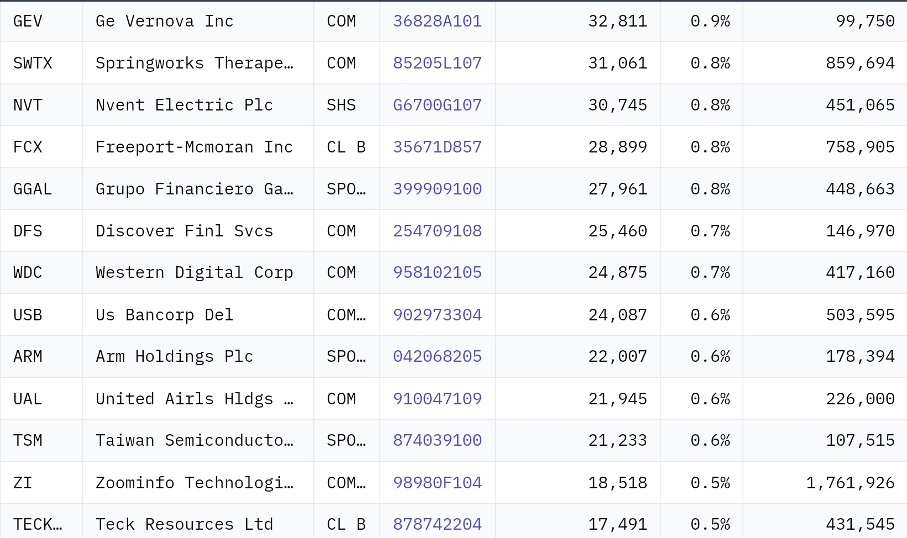Open CUSIP link 878742204
The width and height of the screenshot is (907, 538).
coord(437,524)
